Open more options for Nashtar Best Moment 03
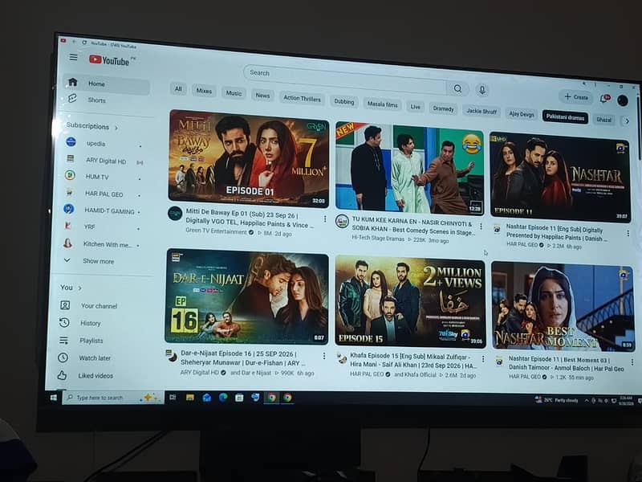 (632, 362)
